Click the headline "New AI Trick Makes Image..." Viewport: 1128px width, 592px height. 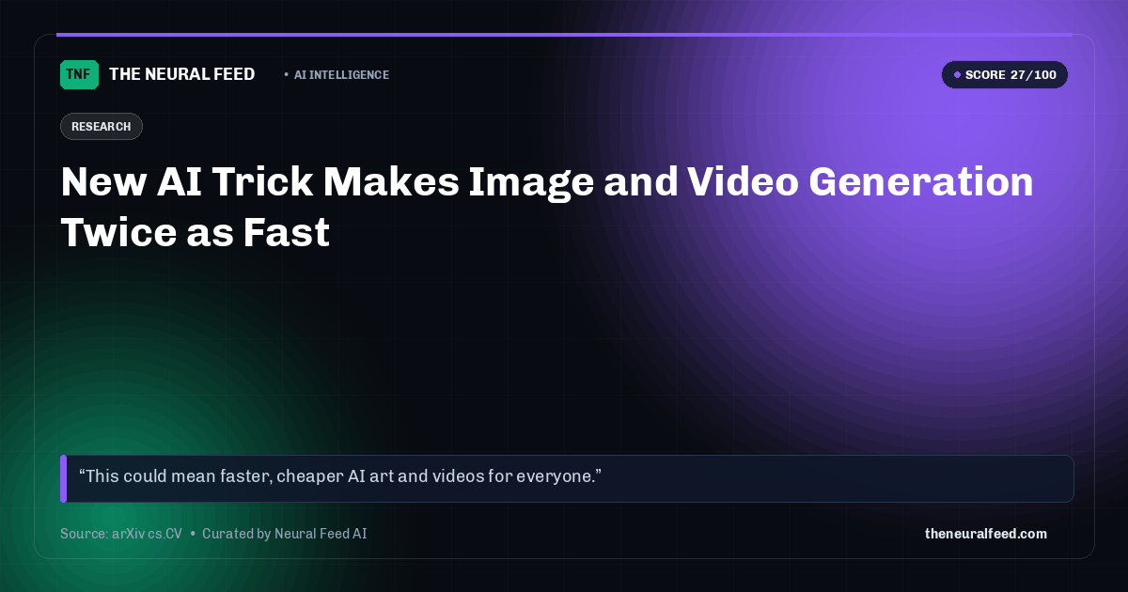pos(547,207)
